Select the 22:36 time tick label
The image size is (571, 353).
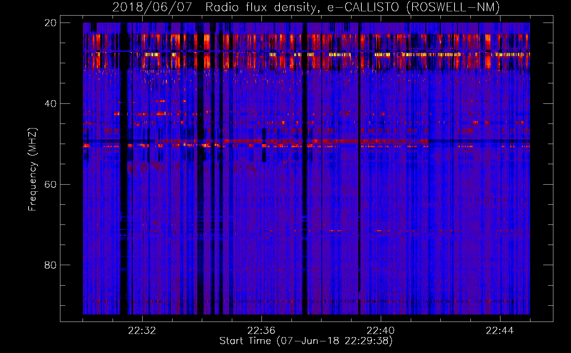pyautogui.click(x=261, y=331)
